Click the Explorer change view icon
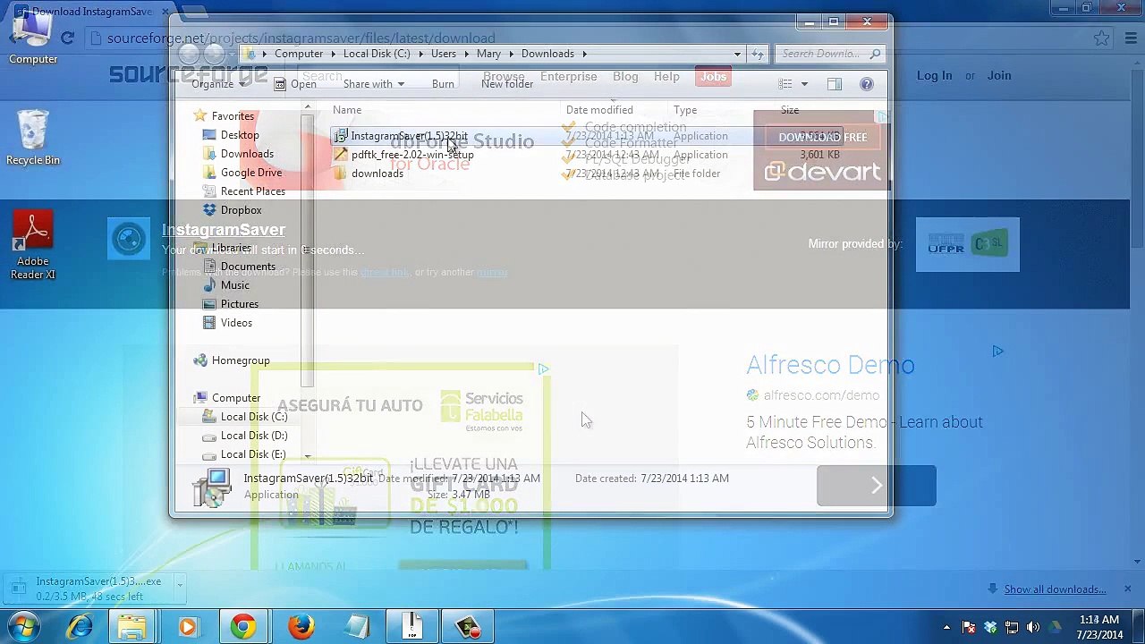The width and height of the screenshot is (1145, 644). 785,84
